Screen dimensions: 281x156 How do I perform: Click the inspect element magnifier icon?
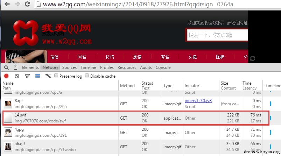7,68
